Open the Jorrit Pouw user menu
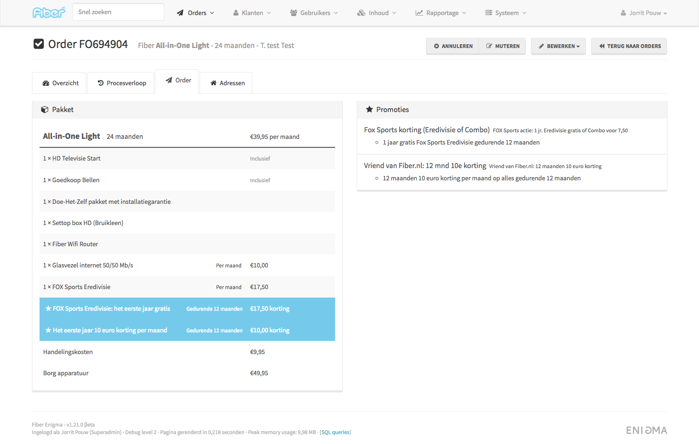The width and height of the screenshot is (699, 444). click(644, 13)
